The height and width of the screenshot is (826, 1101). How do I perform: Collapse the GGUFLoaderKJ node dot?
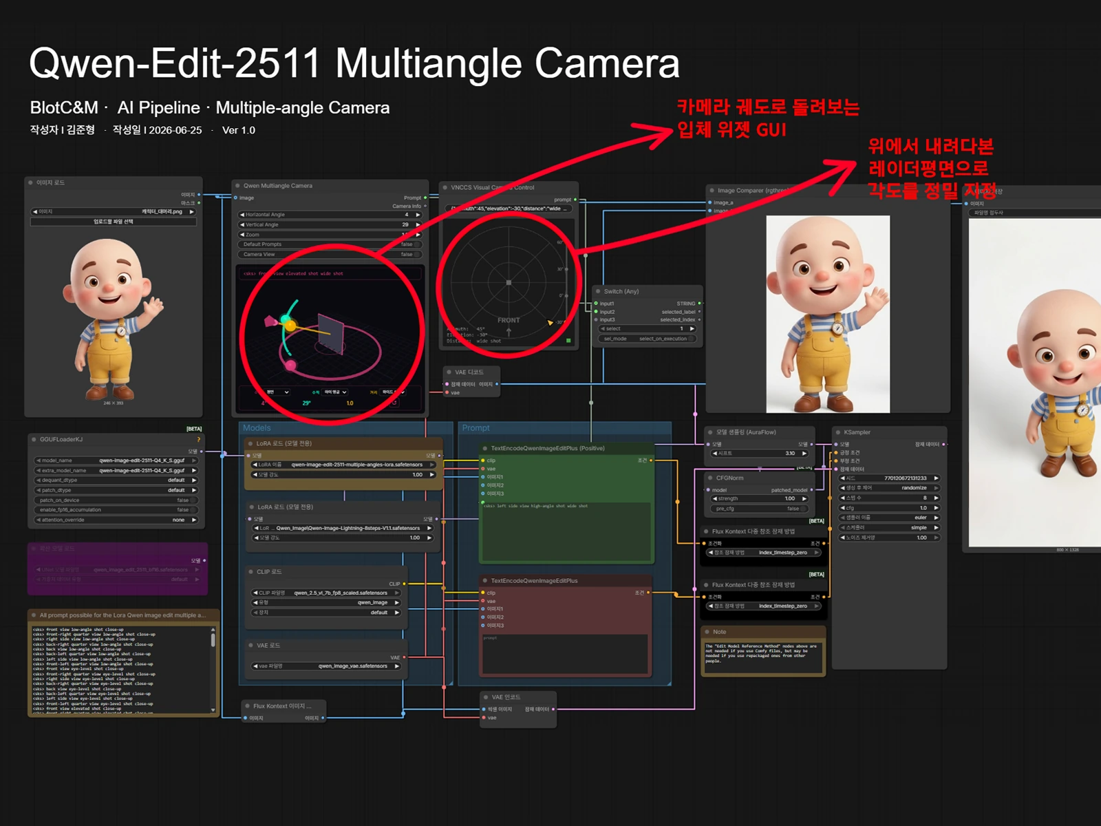[33, 439]
